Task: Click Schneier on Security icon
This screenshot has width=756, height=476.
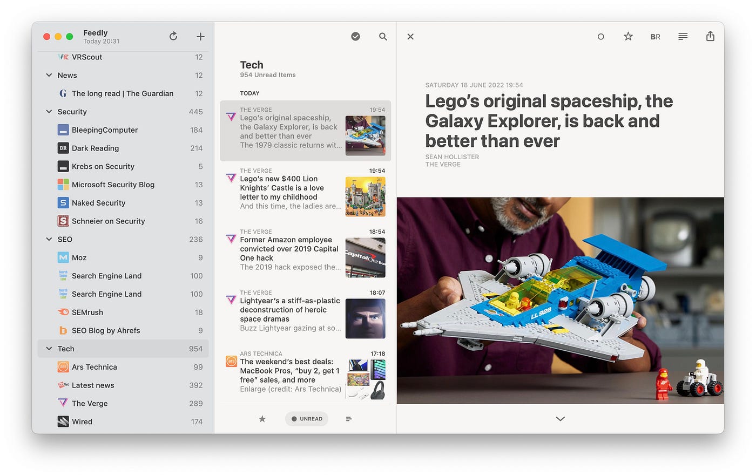Action: click(x=63, y=221)
